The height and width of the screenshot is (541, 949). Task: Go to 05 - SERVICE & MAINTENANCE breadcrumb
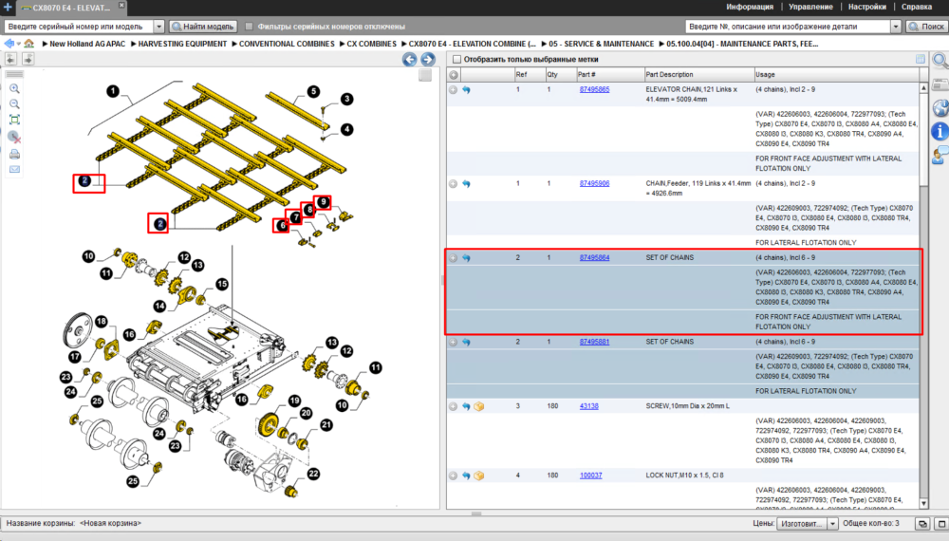click(601, 44)
